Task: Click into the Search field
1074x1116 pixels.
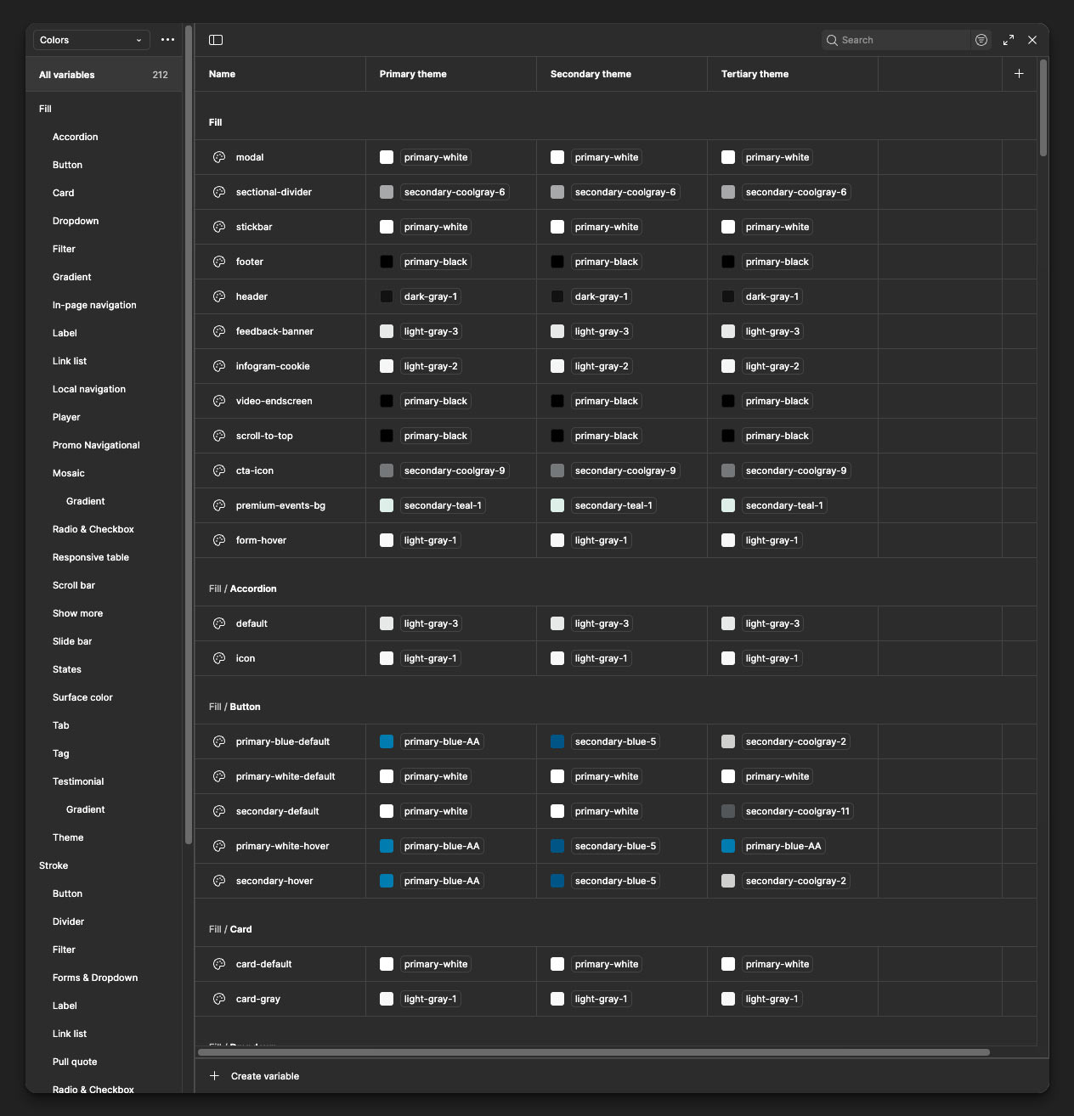Action: pyautogui.click(x=901, y=40)
